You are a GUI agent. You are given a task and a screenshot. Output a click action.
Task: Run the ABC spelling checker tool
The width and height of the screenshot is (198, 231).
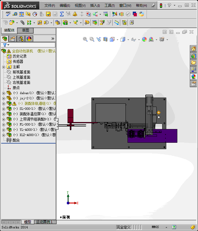pos(8,14)
